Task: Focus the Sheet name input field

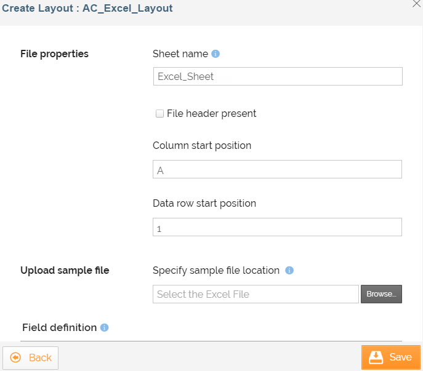Action: coord(277,76)
